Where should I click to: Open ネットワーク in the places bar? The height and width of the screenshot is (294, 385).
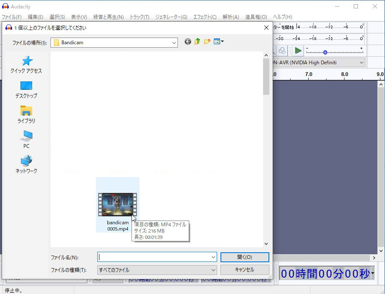[x=26, y=165]
